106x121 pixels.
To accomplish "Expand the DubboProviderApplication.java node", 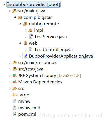I will 20,56.
